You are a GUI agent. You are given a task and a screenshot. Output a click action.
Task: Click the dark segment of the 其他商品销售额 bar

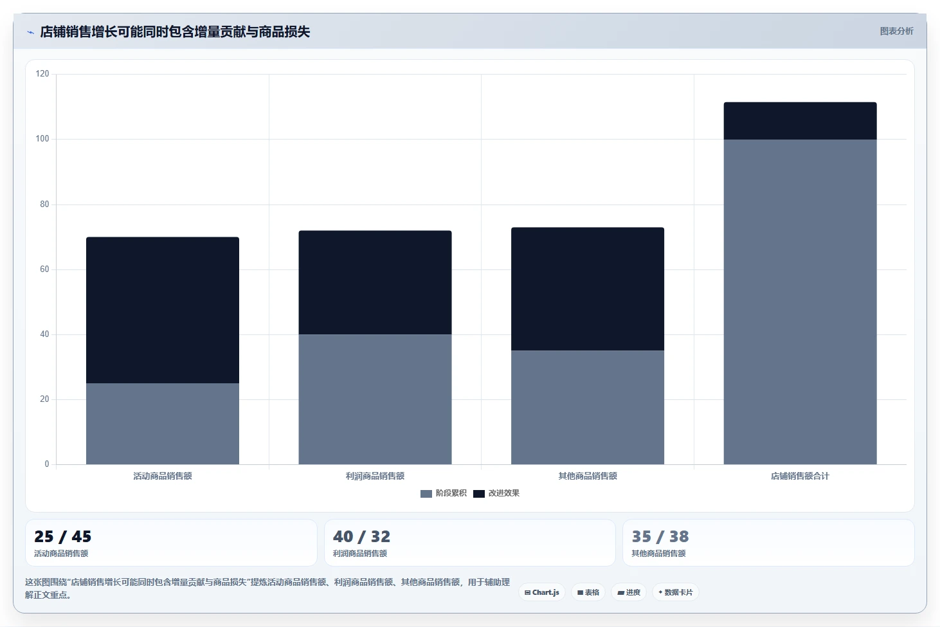(588, 289)
